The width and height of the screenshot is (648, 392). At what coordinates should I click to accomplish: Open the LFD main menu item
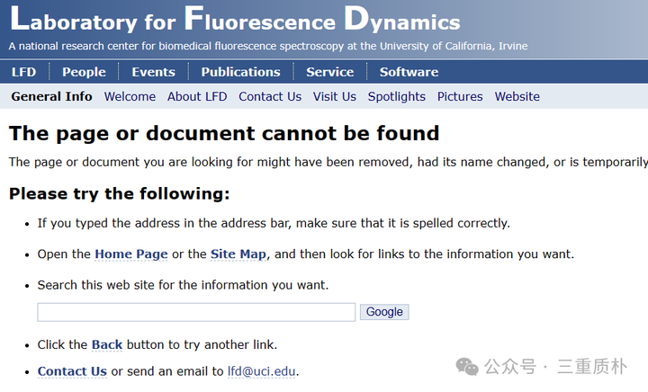click(x=23, y=72)
